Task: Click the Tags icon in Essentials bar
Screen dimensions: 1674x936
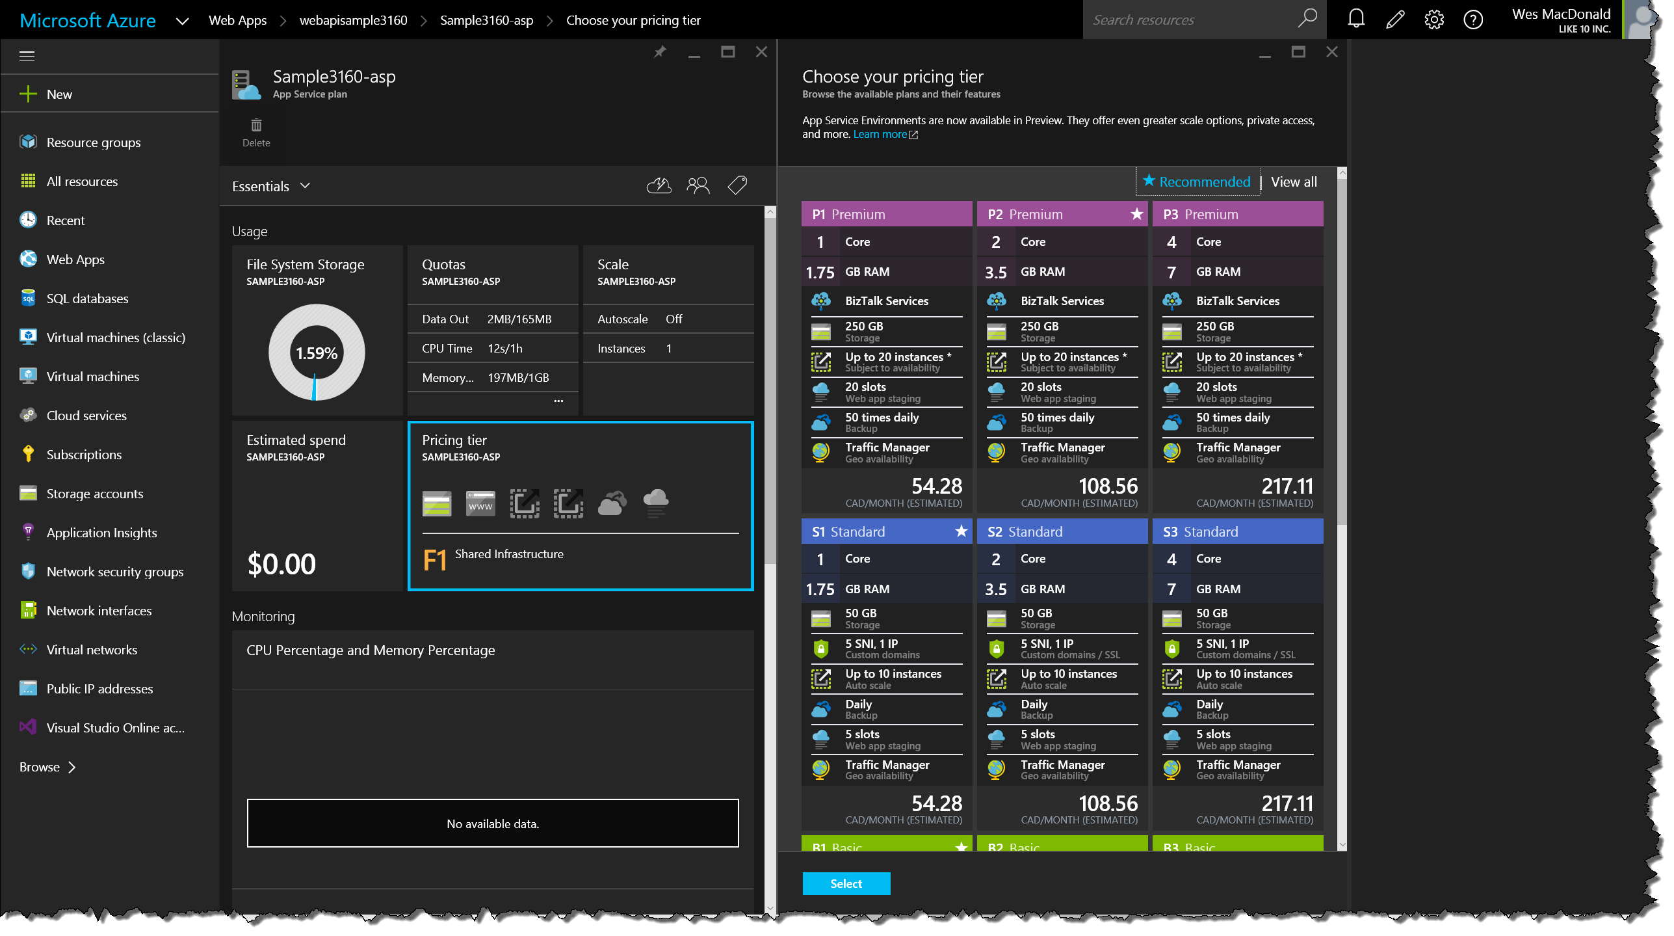Action: tap(737, 186)
